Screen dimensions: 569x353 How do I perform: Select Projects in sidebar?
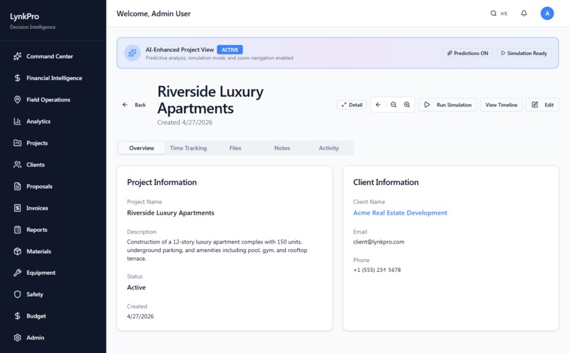click(37, 143)
